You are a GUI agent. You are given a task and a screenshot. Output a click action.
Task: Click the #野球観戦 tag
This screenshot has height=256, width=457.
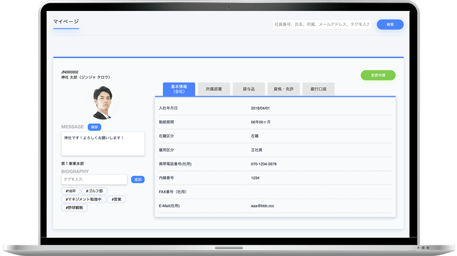[x=74, y=208]
